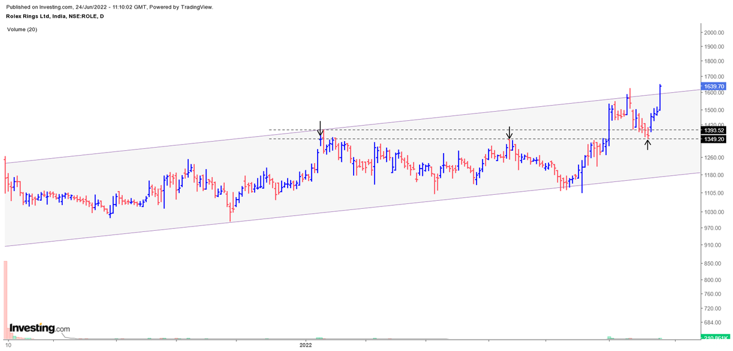Click the 720.00 price axis label

pyautogui.click(x=713, y=309)
